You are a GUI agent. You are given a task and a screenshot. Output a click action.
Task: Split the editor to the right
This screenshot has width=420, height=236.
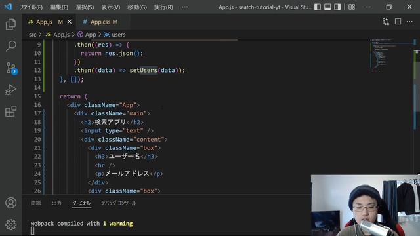click(398, 22)
